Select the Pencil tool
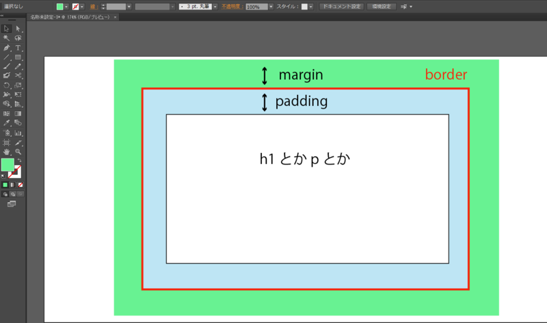547x323 pixels. click(x=18, y=66)
